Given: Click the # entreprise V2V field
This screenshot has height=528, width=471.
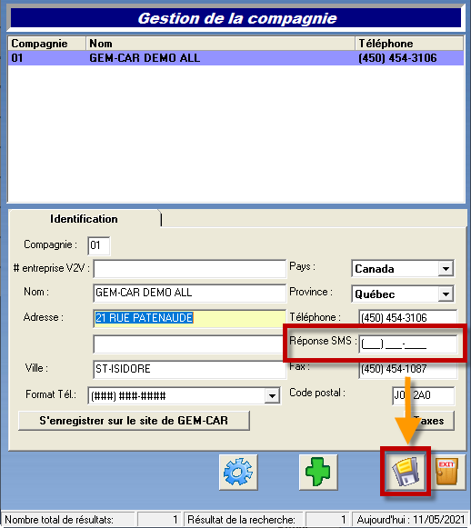Looking at the screenshot, I should click(190, 269).
